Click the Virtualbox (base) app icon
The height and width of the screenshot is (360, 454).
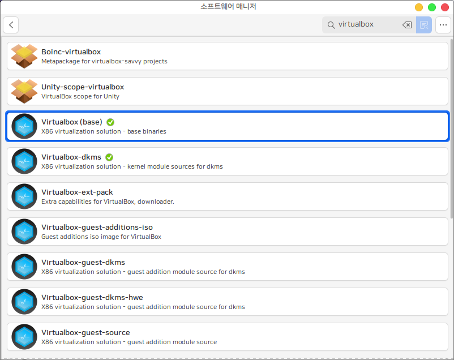click(x=24, y=126)
